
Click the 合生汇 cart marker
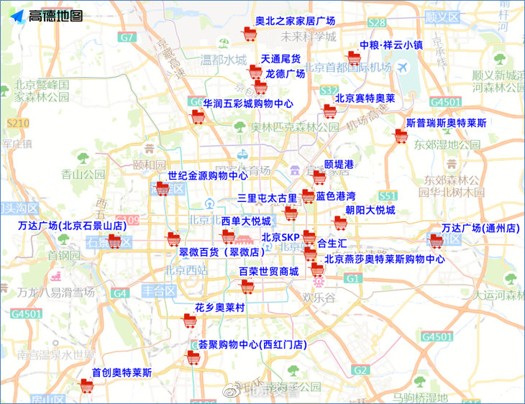tap(310, 253)
